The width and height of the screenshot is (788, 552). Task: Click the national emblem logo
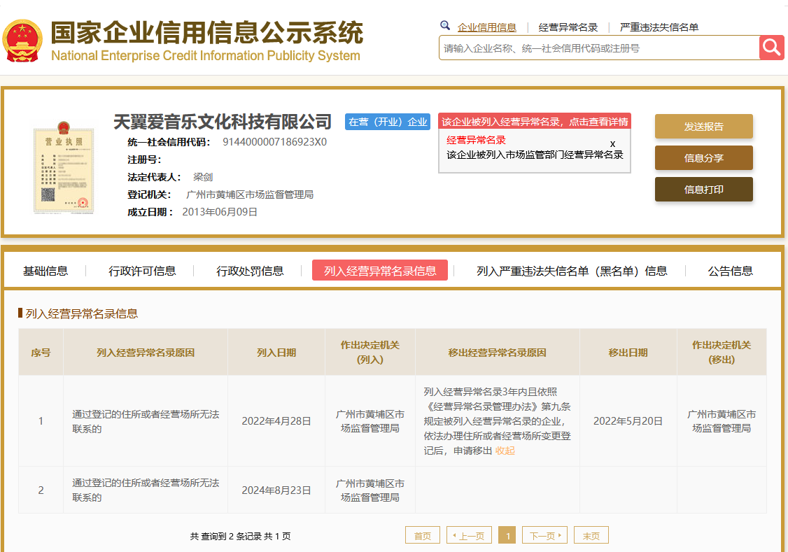pos(22,41)
